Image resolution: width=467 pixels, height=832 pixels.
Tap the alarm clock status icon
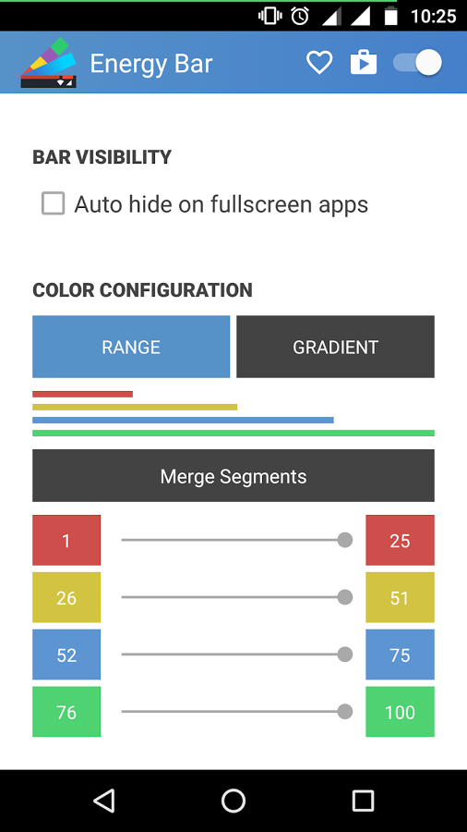click(300, 16)
